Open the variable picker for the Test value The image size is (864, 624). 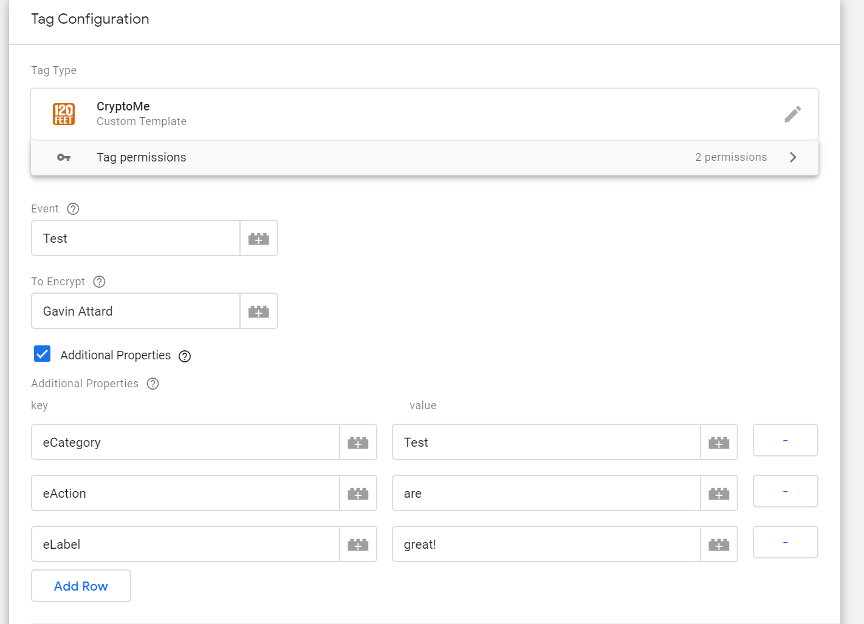coord(719,442)
